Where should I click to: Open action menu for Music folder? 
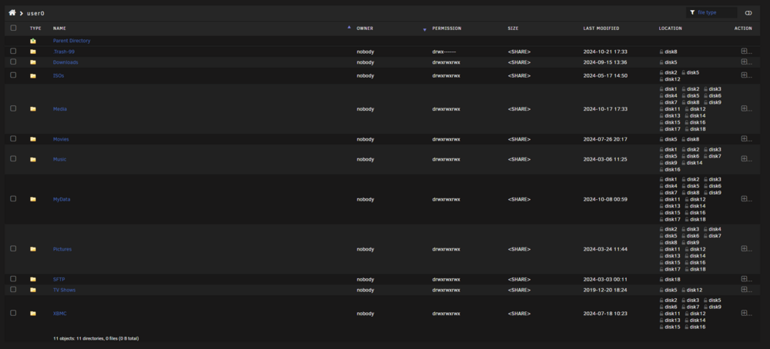tap(746, 159)
